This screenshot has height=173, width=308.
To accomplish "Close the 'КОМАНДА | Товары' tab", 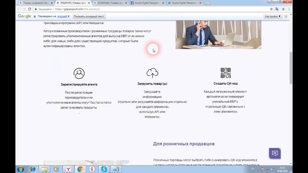I will click(126, 3).
